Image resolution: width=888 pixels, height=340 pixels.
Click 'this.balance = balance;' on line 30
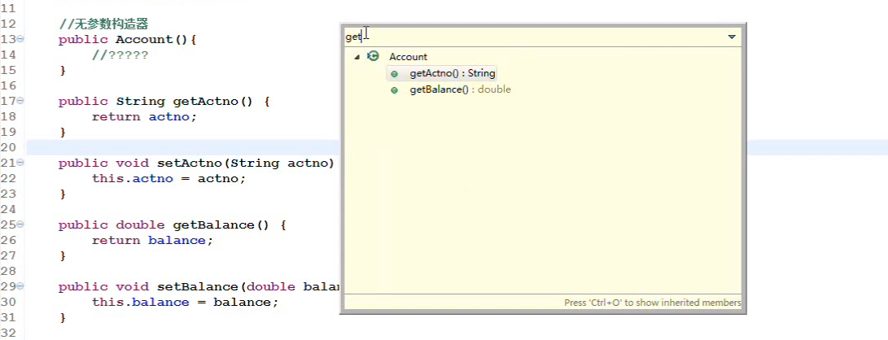(186, 302)
